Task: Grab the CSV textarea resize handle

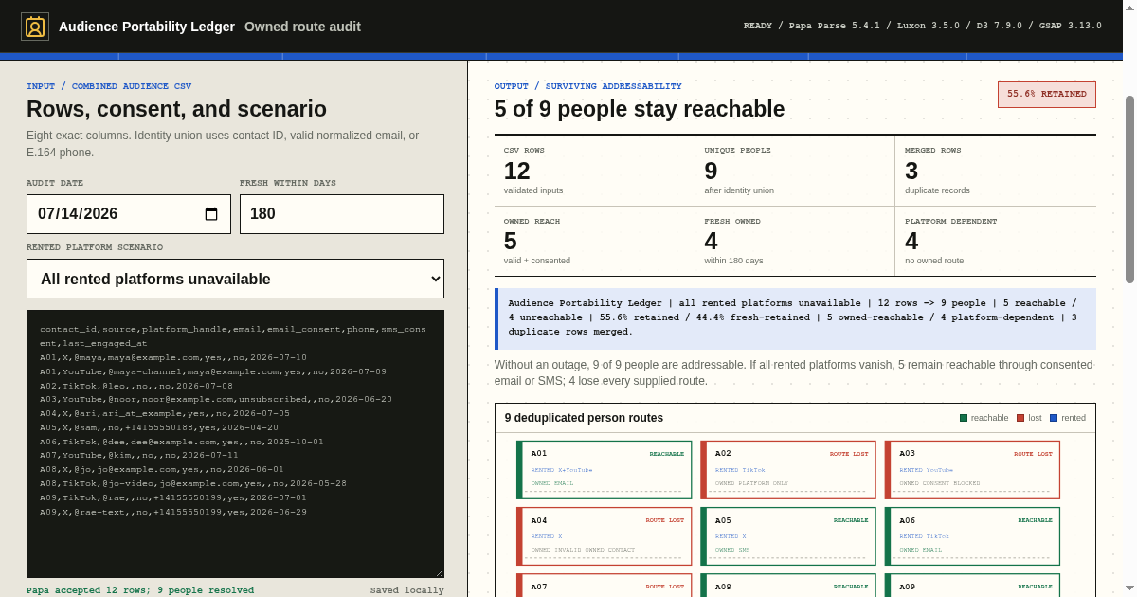Action: 439,572
